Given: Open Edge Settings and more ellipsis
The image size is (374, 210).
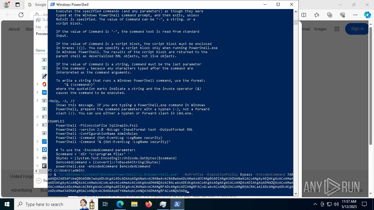Looking at the screenshot, I should point(355,15).
